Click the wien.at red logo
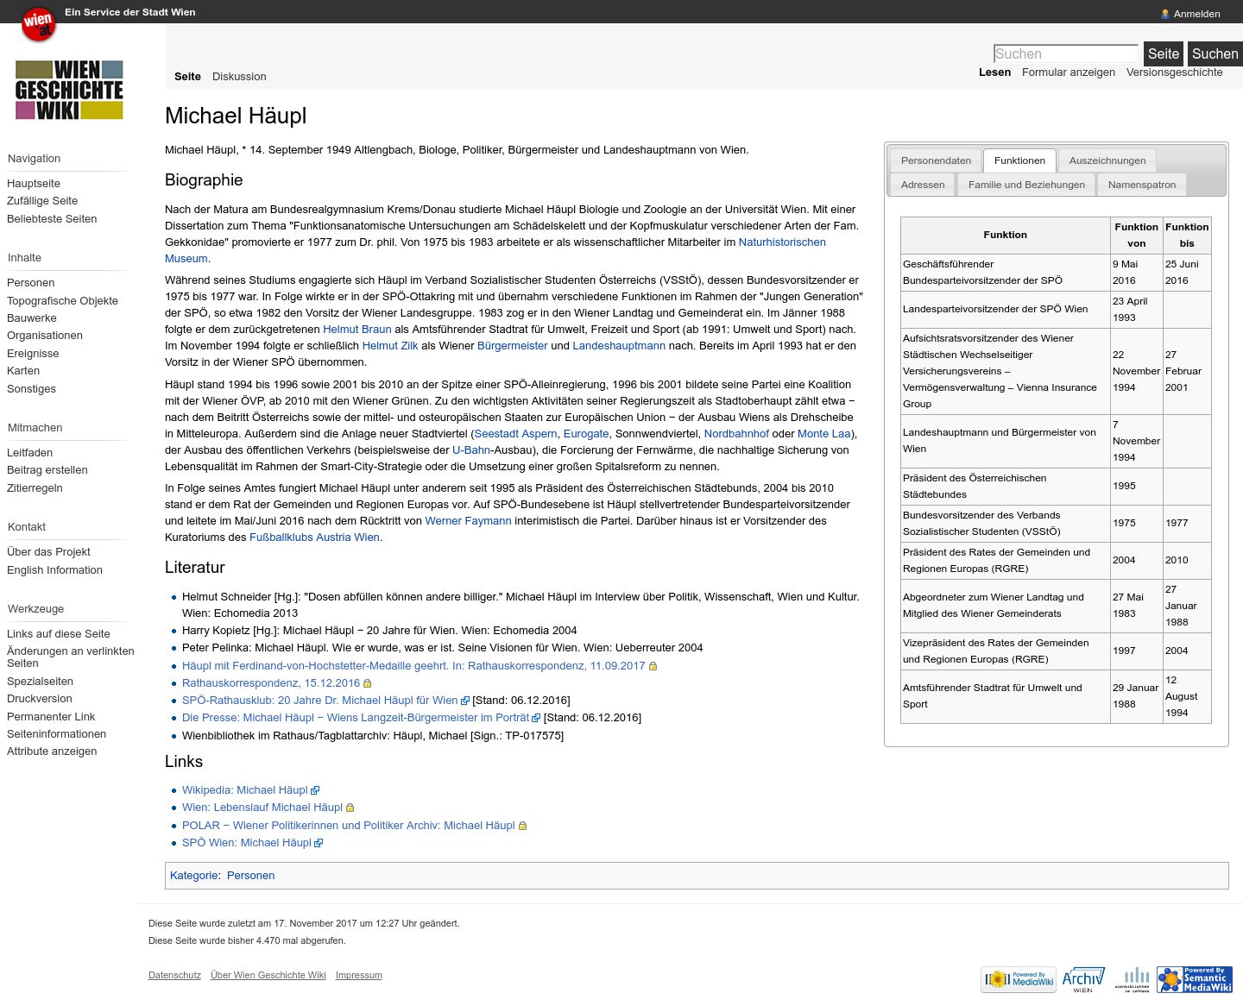This screenshot has height=1006, width=1243. 38,25
